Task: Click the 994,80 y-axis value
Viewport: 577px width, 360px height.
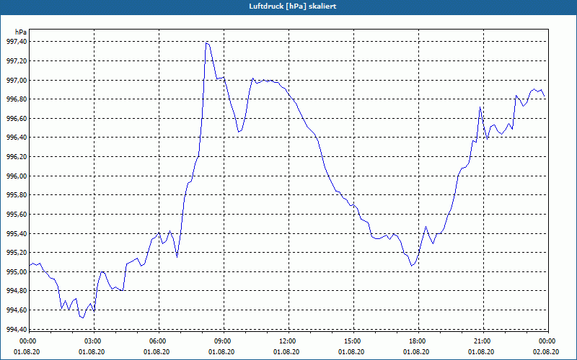Action: (17, 291)
